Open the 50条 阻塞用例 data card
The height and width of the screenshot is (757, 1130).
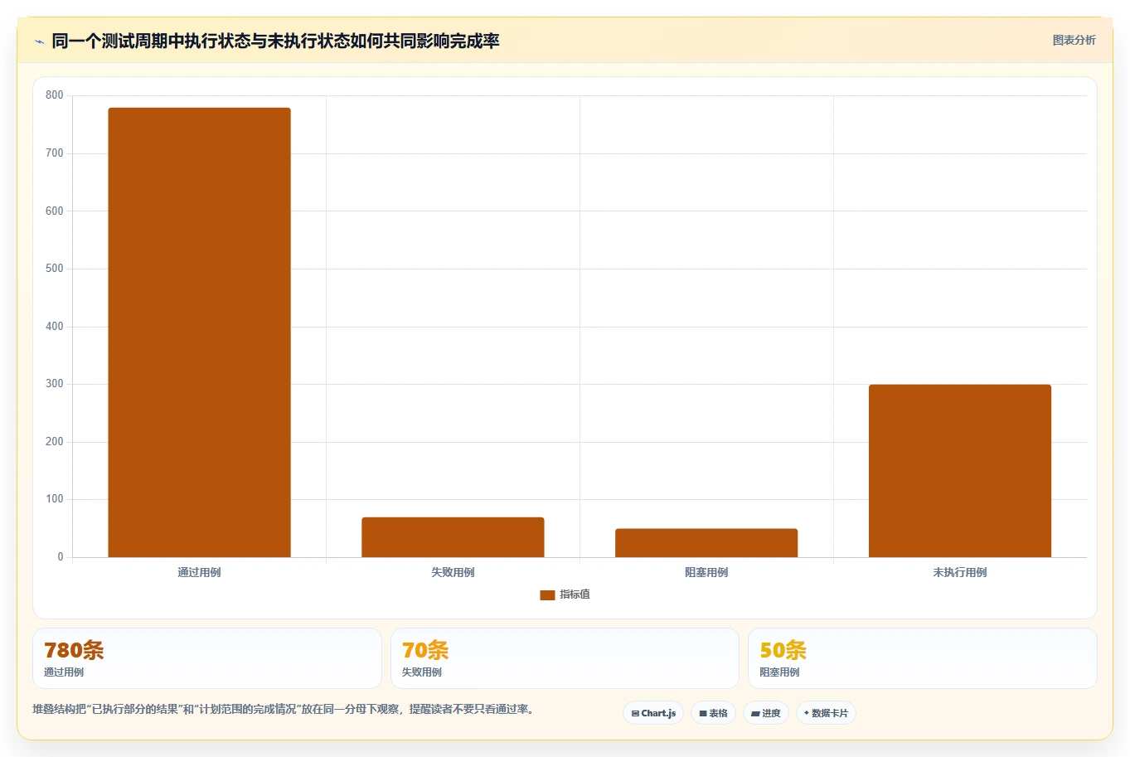(x=923, y=658)
